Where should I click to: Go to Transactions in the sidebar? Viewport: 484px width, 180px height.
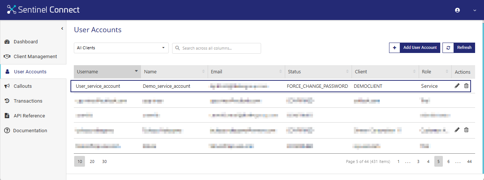point(28,101)
